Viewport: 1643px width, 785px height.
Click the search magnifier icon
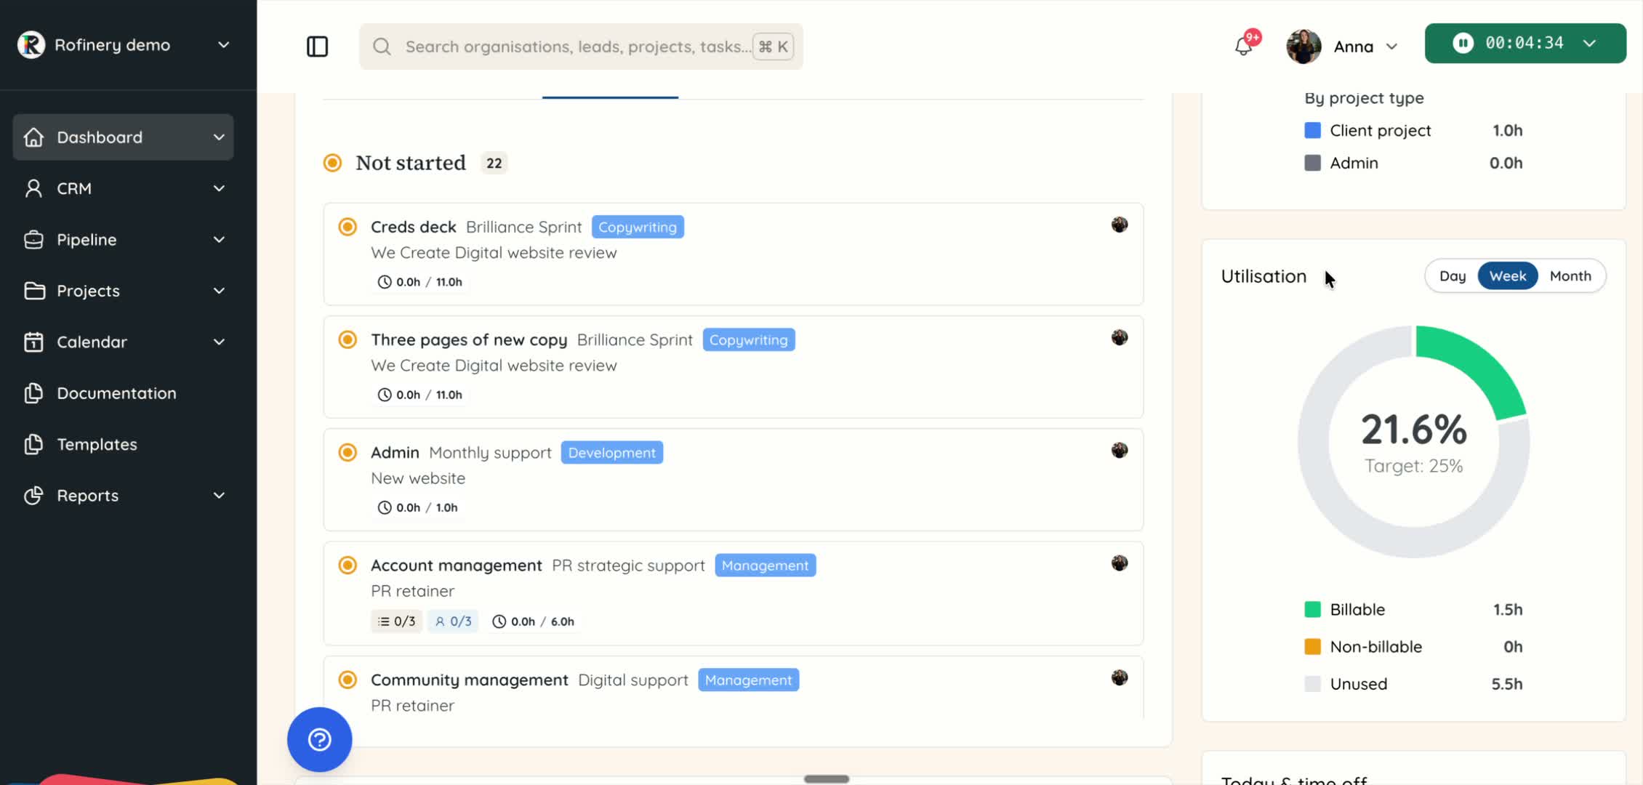(x=382, y=47)
